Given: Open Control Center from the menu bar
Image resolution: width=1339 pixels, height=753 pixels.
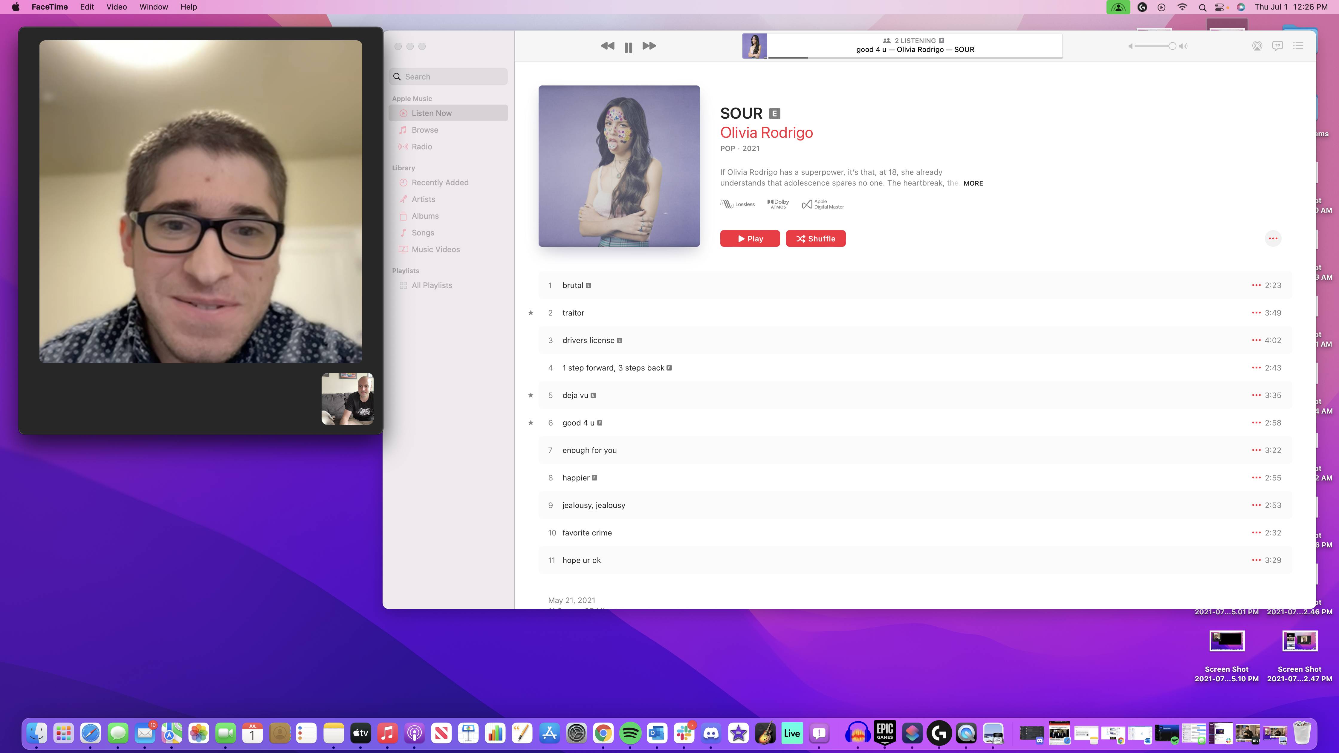Looking at the screenshot, I should click(x=1219, y=7).
